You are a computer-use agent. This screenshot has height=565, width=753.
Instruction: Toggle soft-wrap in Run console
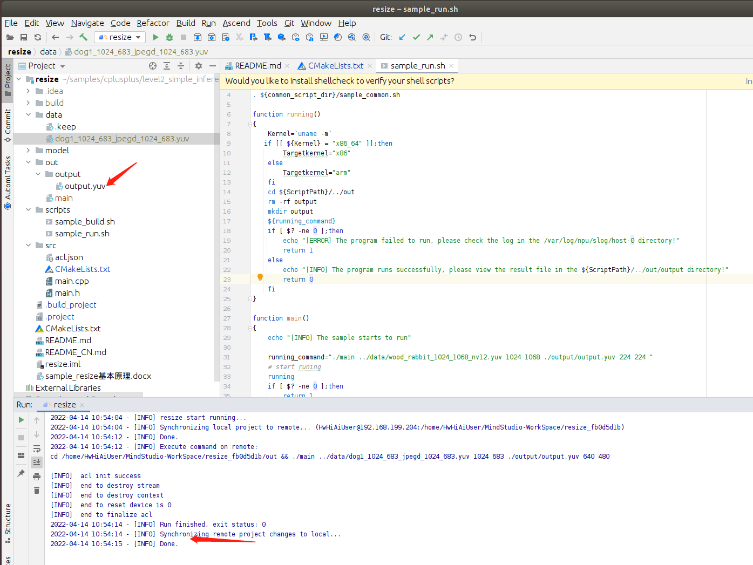37,448
